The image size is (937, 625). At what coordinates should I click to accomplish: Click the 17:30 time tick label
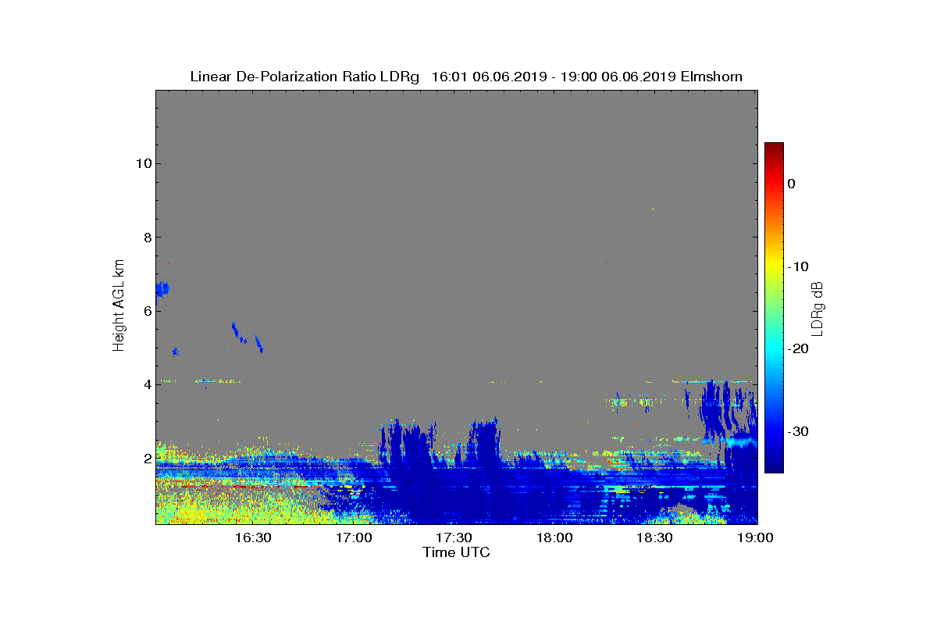coord(454,538)
